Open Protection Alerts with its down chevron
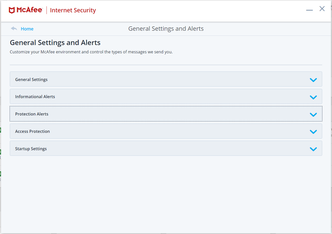This screenshot has width=332, height=234. pos(313,114)
